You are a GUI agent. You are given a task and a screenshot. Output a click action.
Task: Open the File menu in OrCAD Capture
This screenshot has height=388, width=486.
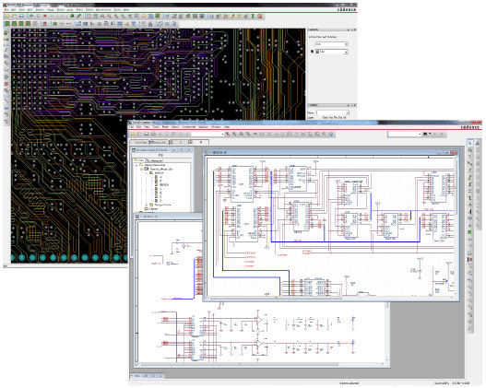(x=132, y=127)
